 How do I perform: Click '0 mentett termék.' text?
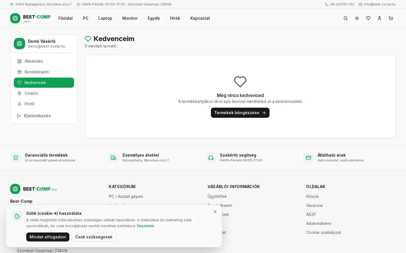tap(101, 46)
